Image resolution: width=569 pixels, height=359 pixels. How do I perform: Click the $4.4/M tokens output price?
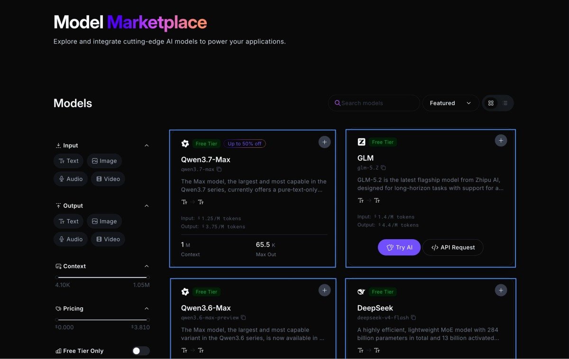[x=398, y=224]
